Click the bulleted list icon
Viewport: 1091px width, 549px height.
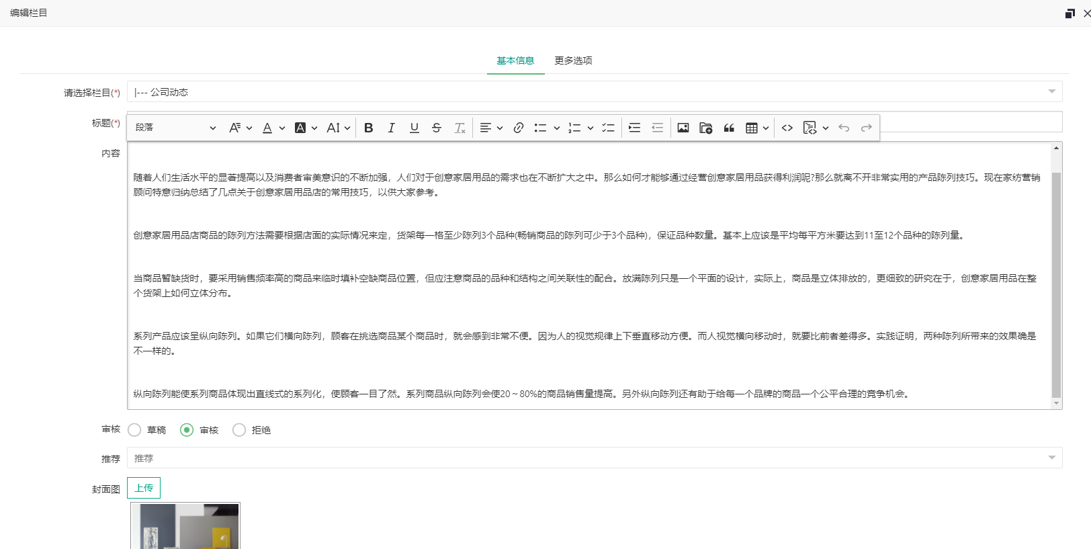(540, 128)
